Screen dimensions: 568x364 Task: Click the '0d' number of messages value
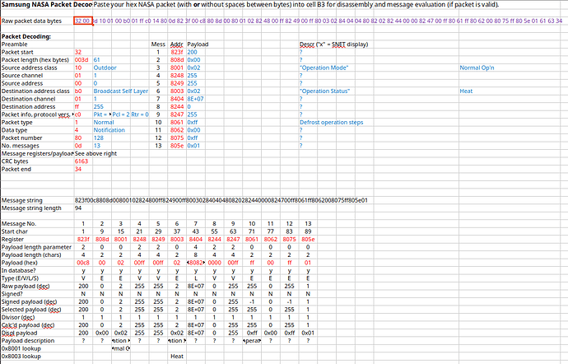[x=78, y=146]
